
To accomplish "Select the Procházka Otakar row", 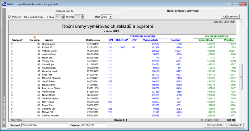I will coord(122,88).
